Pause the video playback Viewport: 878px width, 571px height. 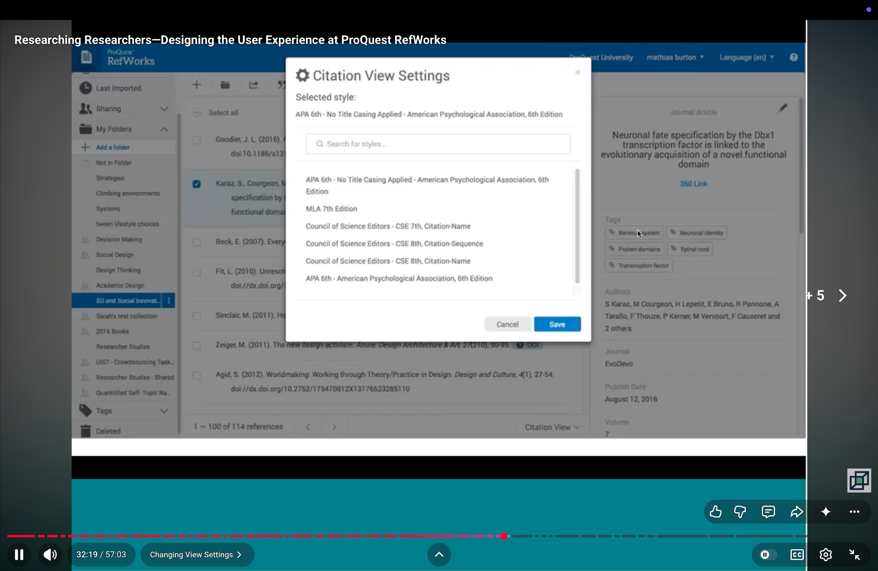point(19,554)
